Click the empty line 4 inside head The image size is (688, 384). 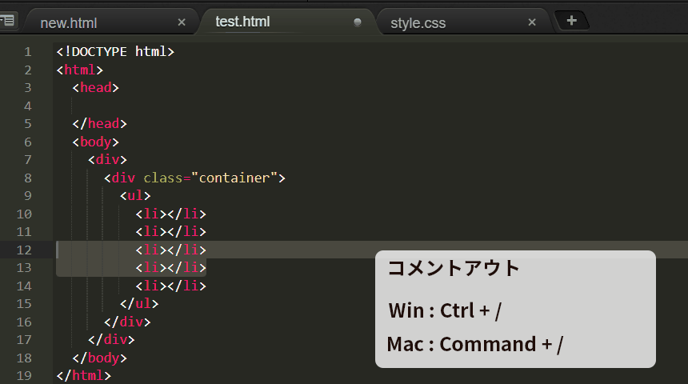coord(370,106)
